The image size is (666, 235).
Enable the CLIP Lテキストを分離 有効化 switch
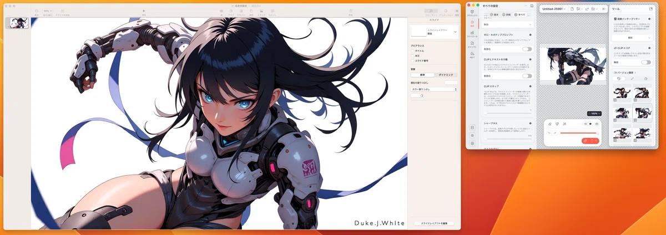pyautogui.click(x=527, y=76)
